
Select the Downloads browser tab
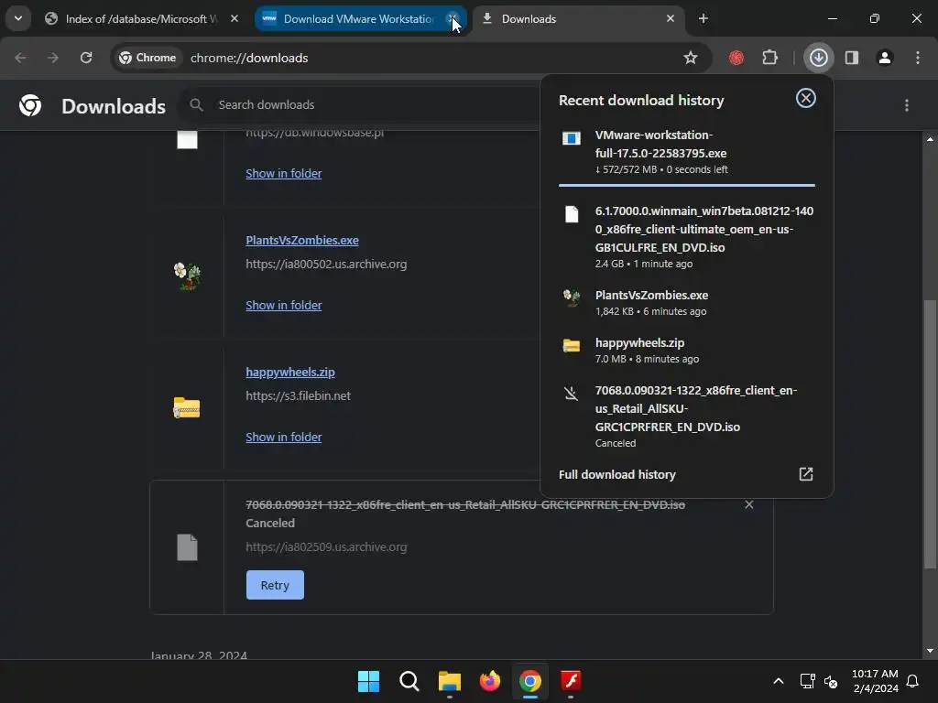(578, 19)
